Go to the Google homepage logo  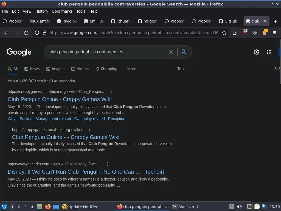click(19, 52)
